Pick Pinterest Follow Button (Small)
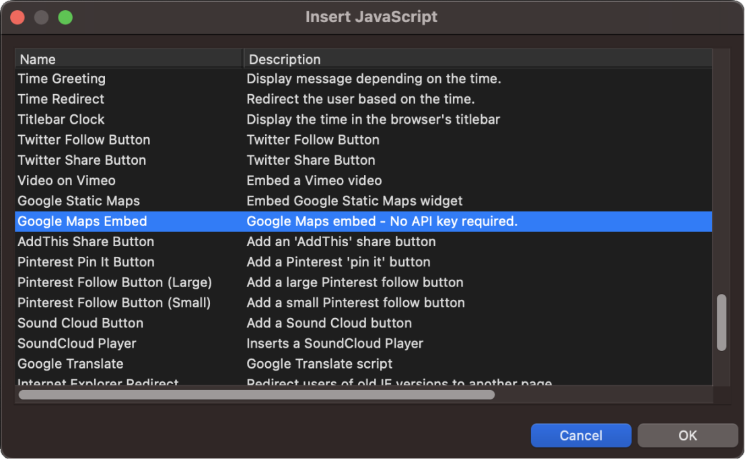Viewport: 745px width, 460px height. tap(114, 303)
